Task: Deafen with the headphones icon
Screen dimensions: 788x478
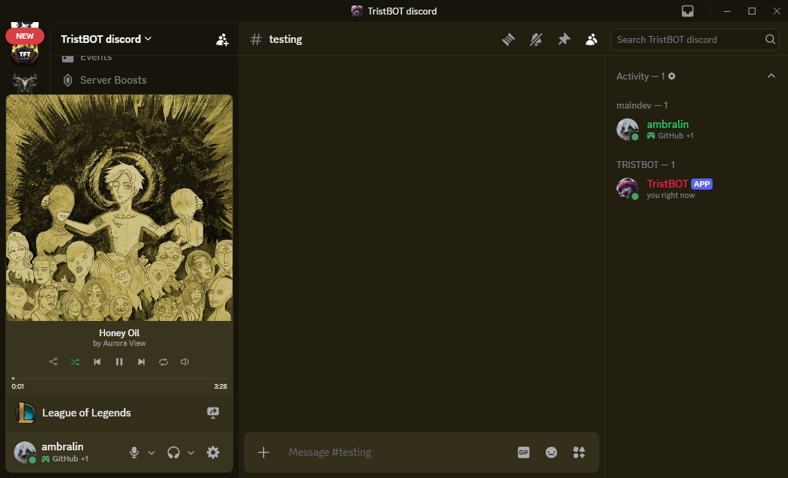Action: (x=174, y=452)
